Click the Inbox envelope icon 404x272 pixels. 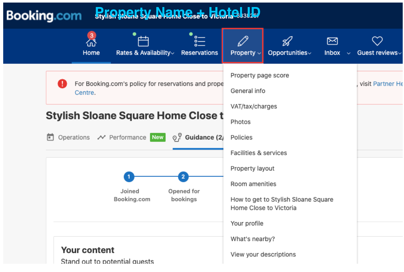tap(332, 41)
